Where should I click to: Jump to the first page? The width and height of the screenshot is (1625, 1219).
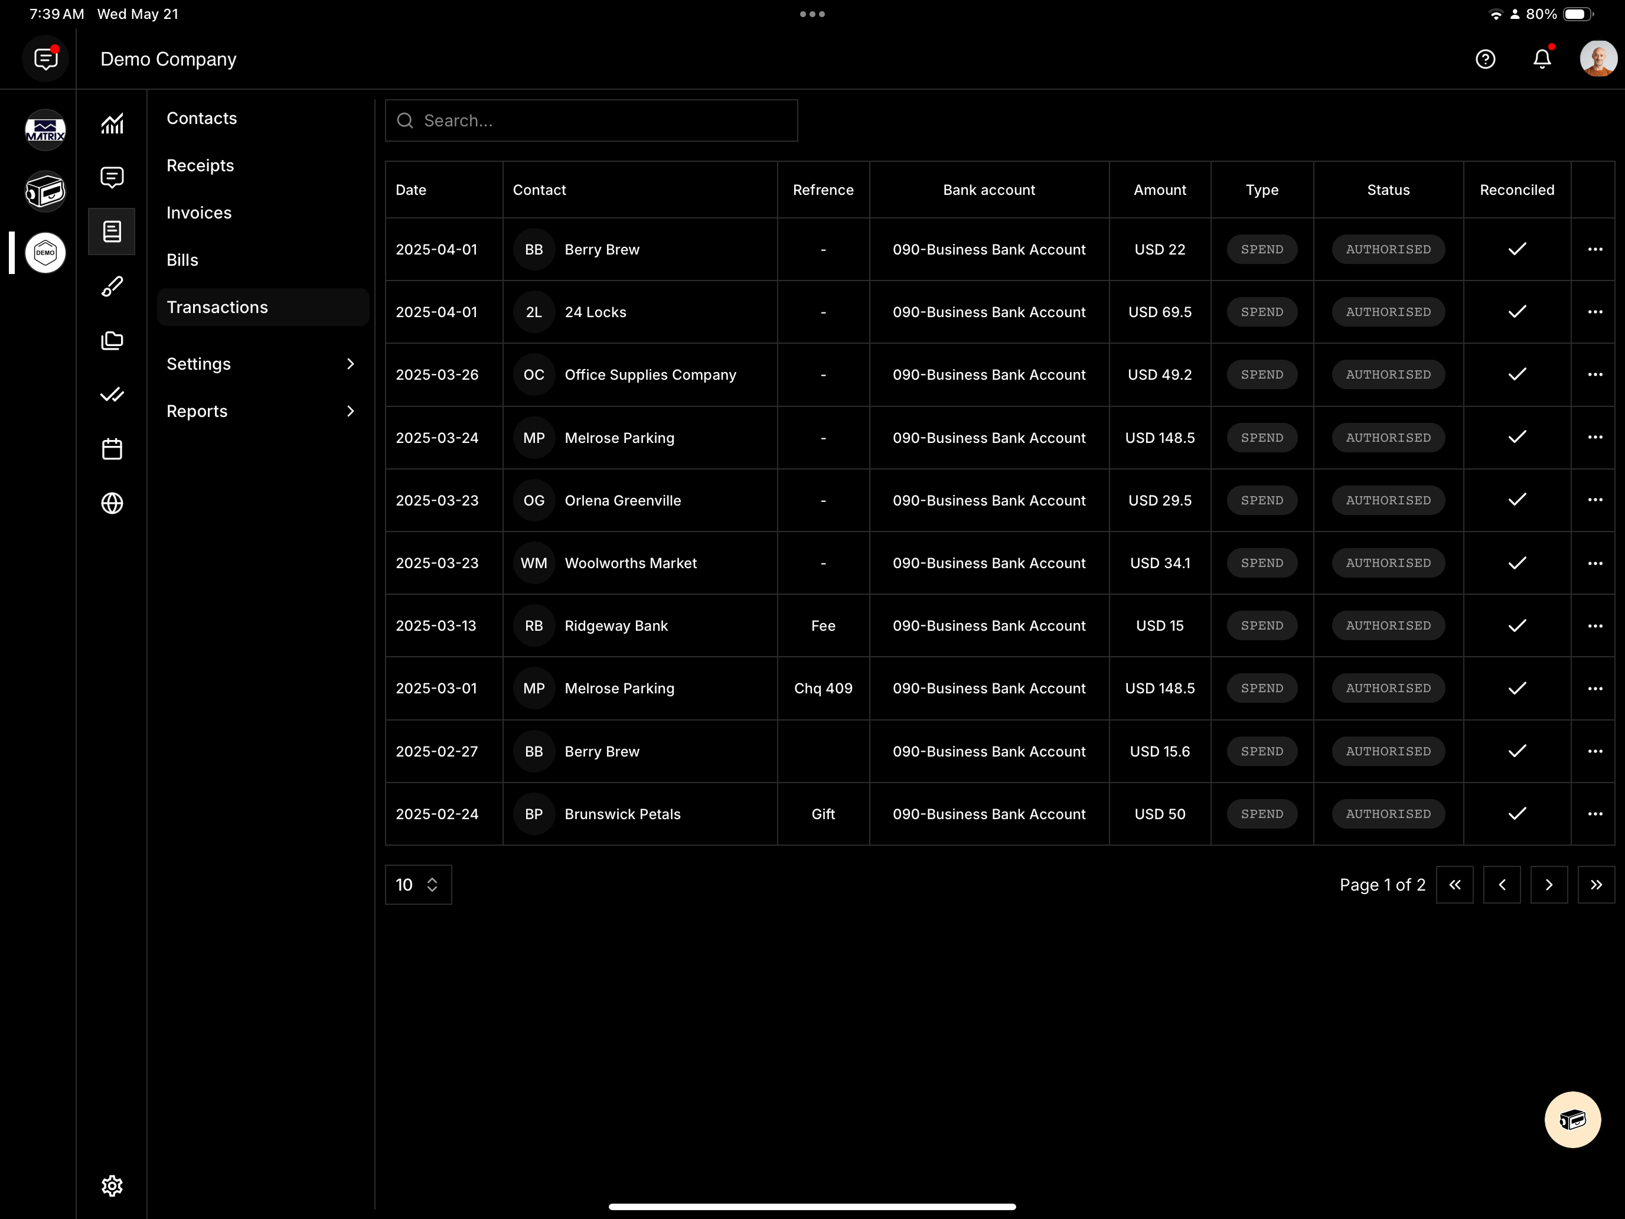[x=1454, y=884]
